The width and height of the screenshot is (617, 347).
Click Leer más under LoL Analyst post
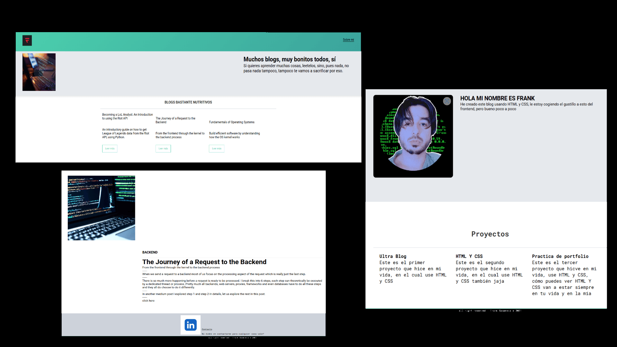click(110, 148)
